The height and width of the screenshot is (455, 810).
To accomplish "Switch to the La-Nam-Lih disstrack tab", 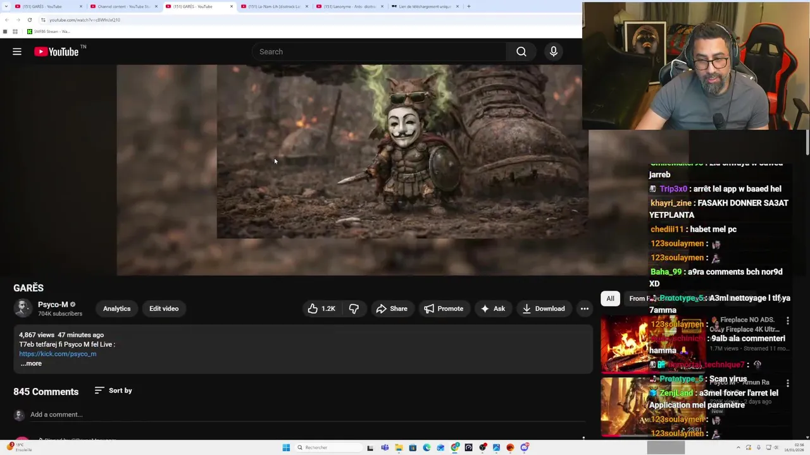I will tap(273, 6).
